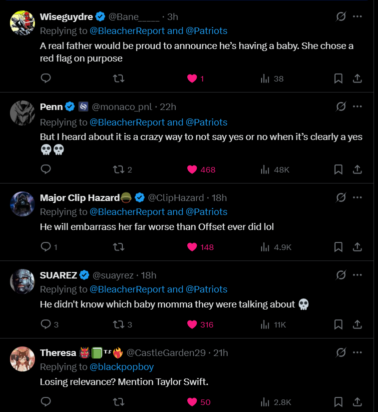Visit @blackpopboy profile from Theresa's reply
The height and width of the screenshot is (412, 378).
tap(121, 367)
